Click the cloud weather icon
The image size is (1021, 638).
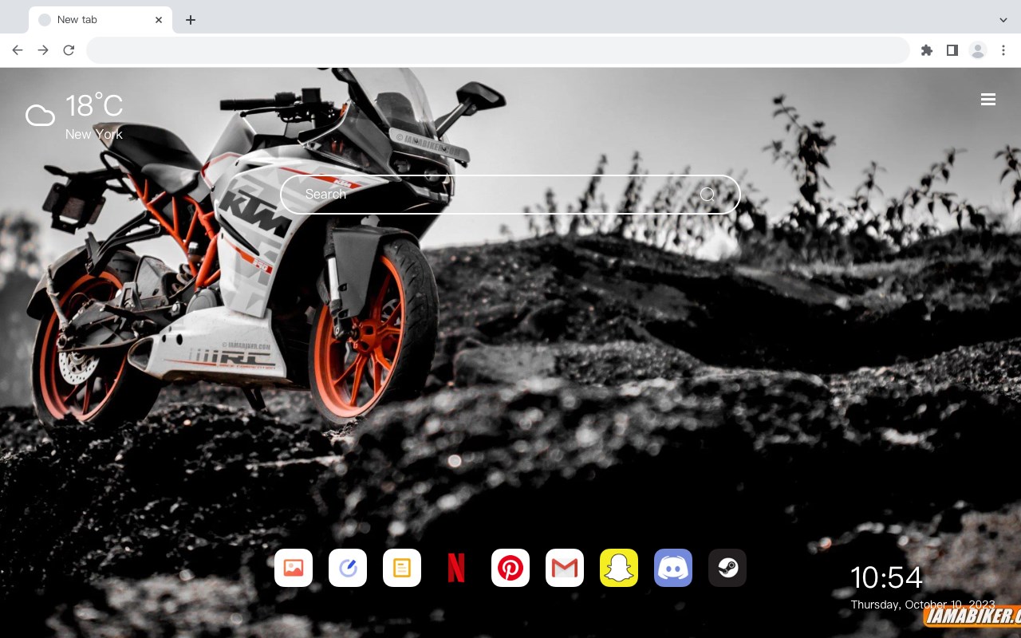tap(40, 116)
